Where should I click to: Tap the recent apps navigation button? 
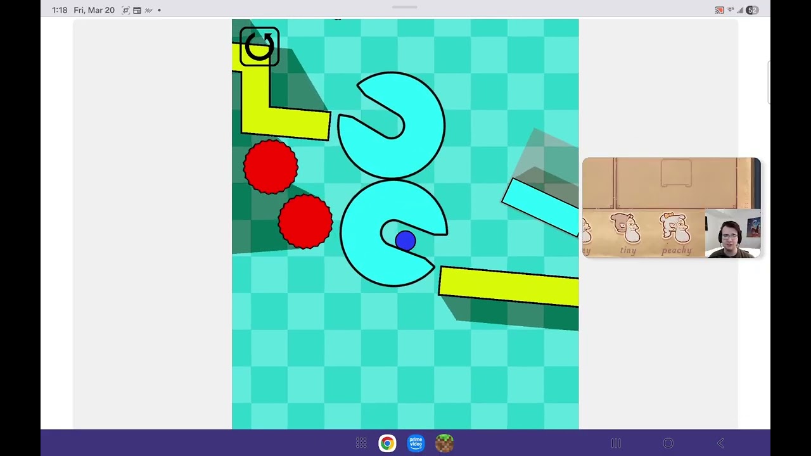[x=615, y=443]
